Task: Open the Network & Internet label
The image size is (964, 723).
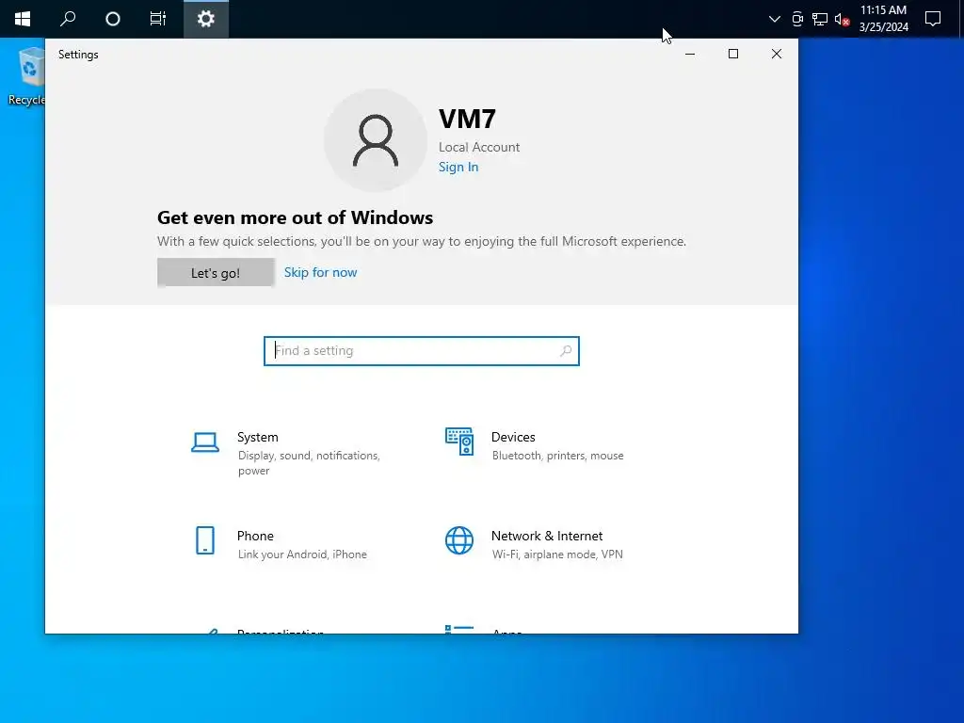Action: point(547,536)
